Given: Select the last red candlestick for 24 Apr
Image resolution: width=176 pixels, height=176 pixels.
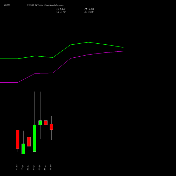Looking at the screenshot, I should point(51,127).
